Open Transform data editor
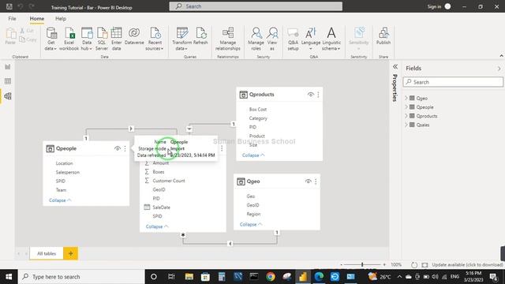This screenshot has height=284, width=505. [181, 39]
